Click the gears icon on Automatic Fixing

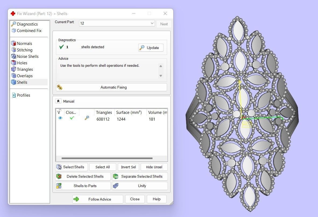pos(60,87)
